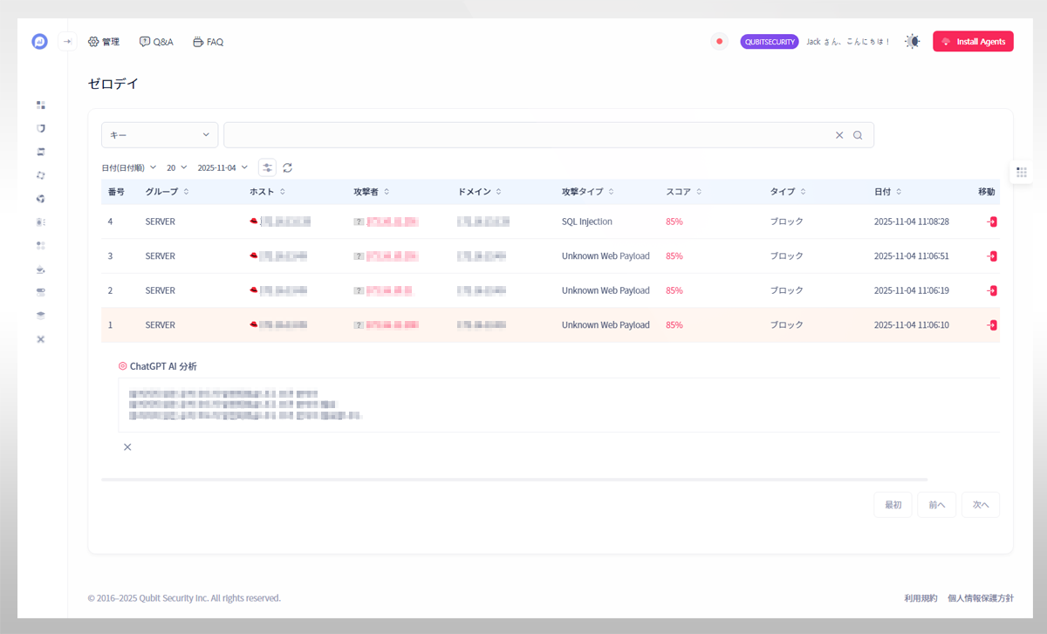Click the layers stack icon in sidebar
The width and height of the screenshot is (1047, 634).
(x=40, y=315)
